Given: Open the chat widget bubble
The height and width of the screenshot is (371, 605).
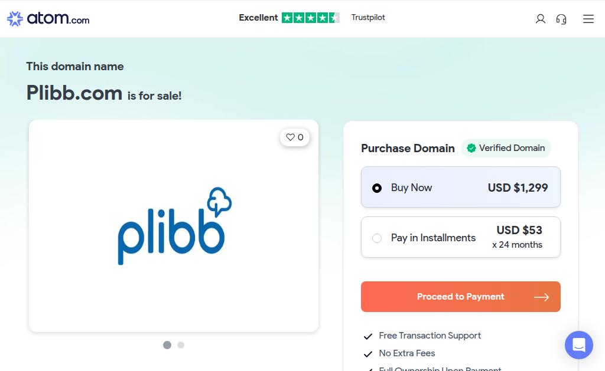Looking at the screenshot, I should (x=579, y=345).
